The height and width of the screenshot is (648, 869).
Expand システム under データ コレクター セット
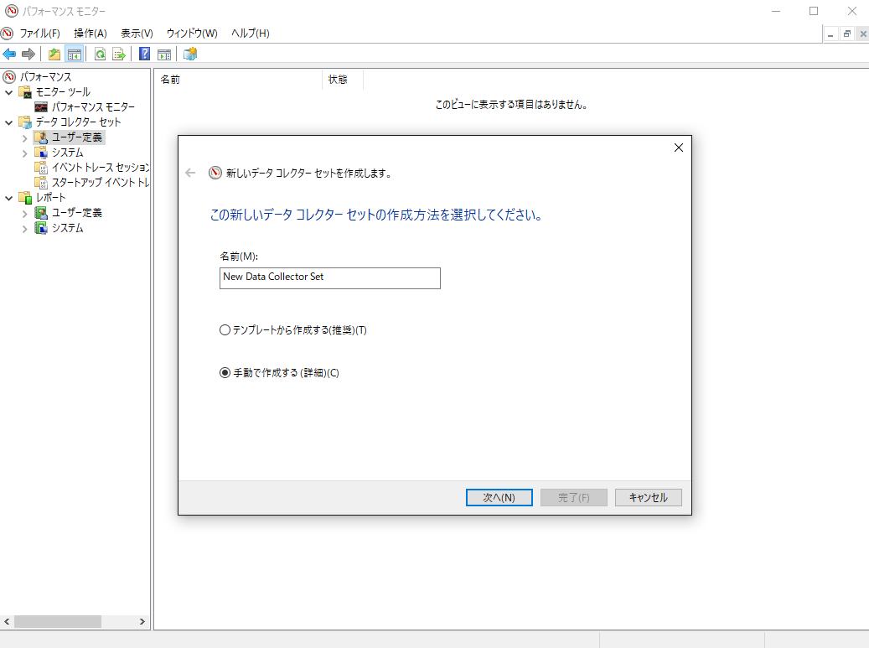click(x=24, y=153)
